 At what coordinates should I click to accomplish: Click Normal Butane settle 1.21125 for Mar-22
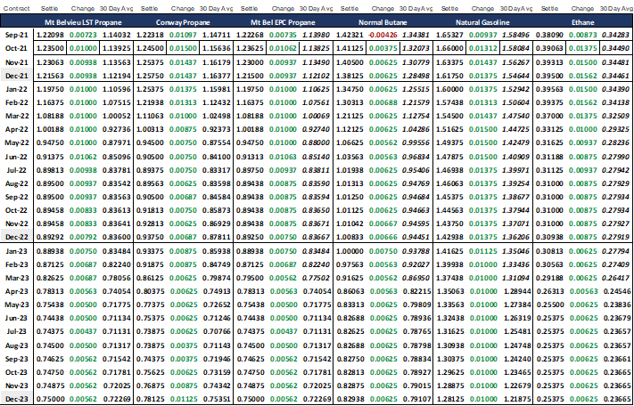tap(350, 116)
